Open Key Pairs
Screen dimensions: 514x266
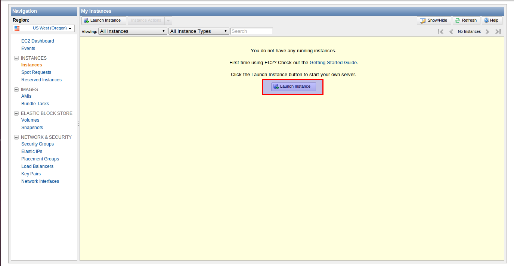(31, 174)
